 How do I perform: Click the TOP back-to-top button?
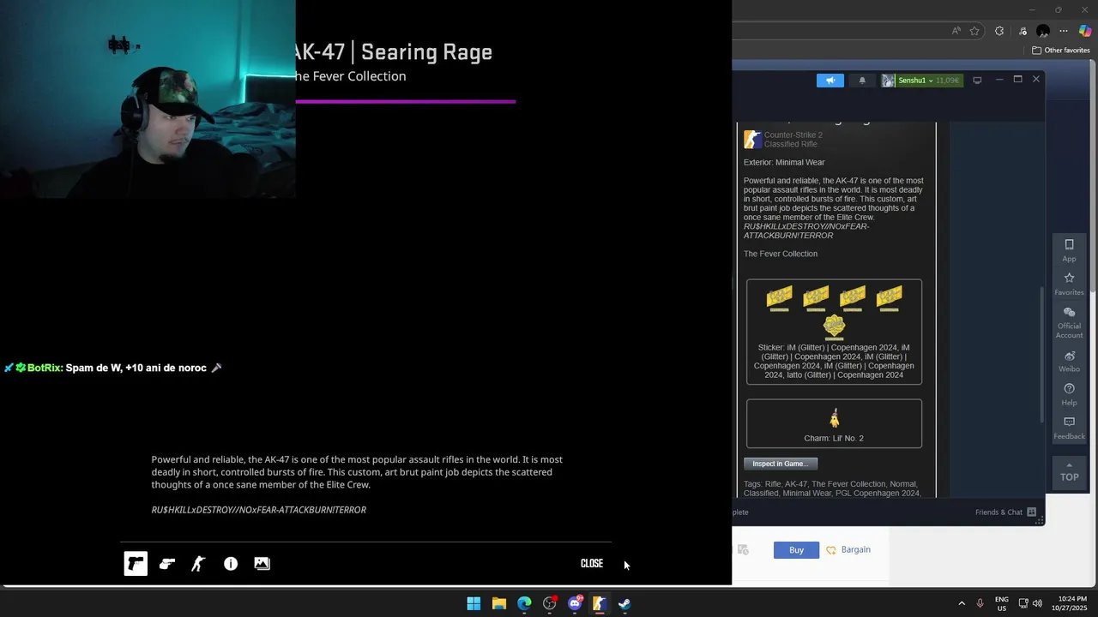pos(1069,472)
